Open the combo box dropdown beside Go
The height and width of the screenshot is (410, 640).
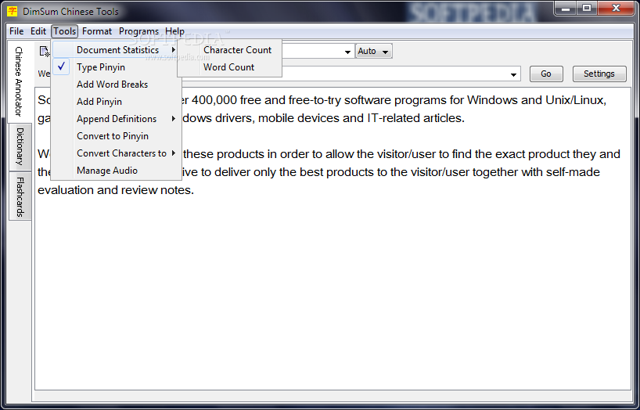tap(513, 74)
